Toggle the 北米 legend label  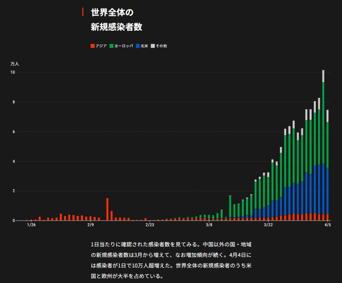(x=144, y=46)
